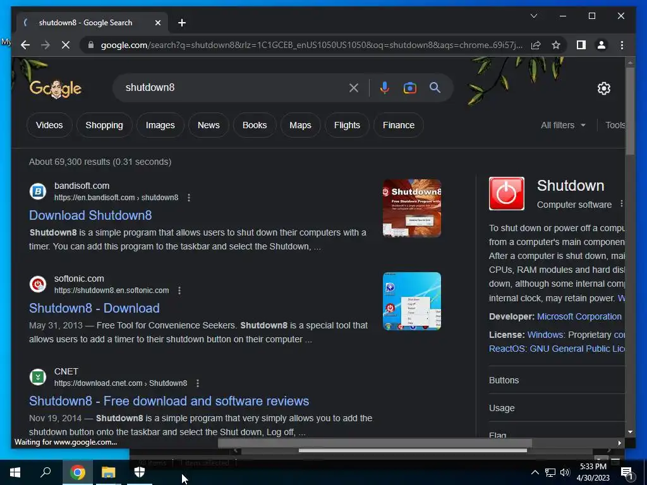Open Chrome three-dot menu
Screen dimensions: 647x485
click(x=622, y=45)
